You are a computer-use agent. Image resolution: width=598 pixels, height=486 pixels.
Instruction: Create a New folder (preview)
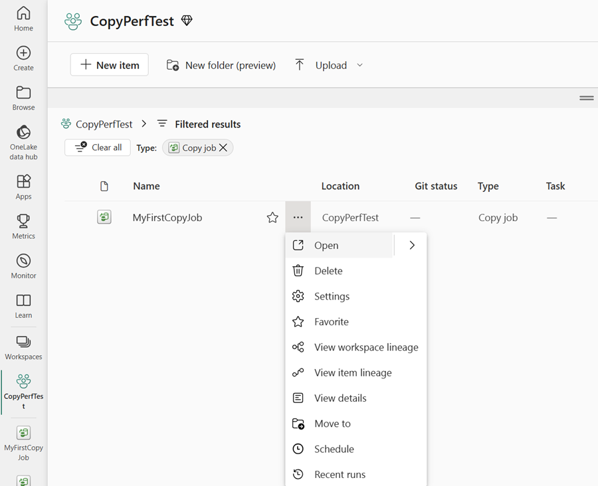pyautogui.click(x=221, y=65)
